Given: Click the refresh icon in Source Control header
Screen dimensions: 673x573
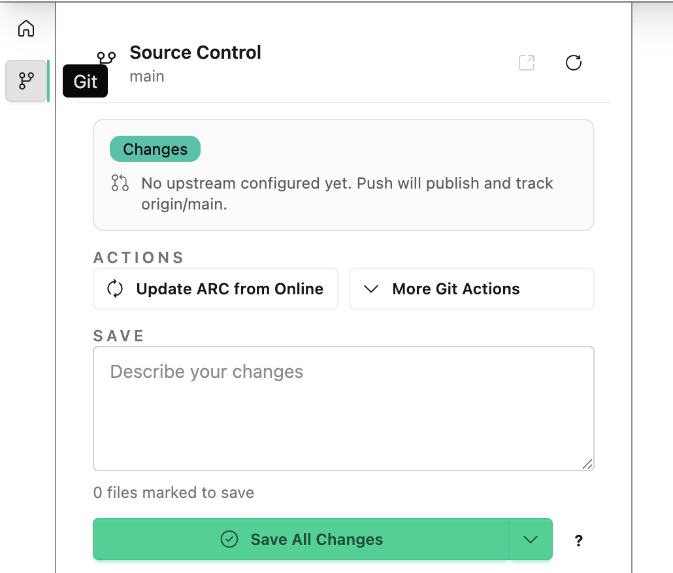Looking at the screenshot, I should (x=574, y=63).
